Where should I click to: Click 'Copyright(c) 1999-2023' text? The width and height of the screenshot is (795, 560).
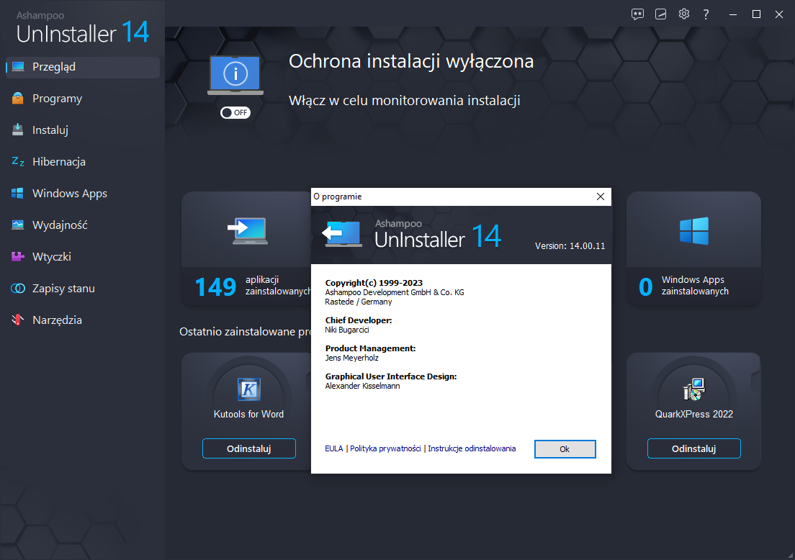(x=374, y=283)
